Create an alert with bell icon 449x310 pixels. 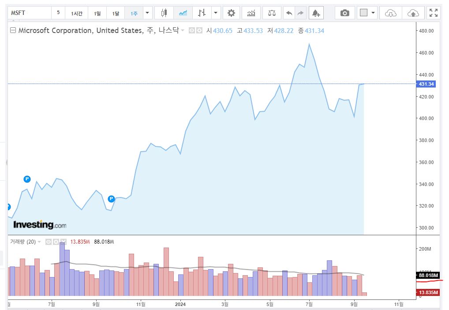click(316, 13)
